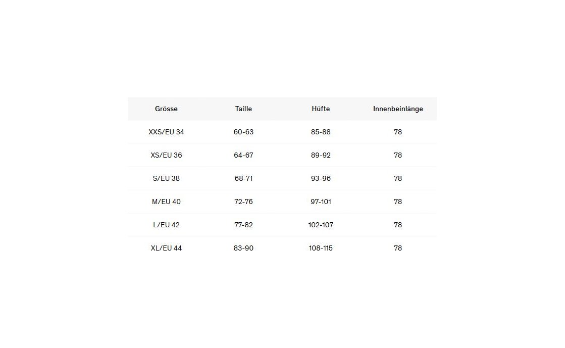This screenshot has height=348, width=565.
Task: Click inseam value 78 in XXS row
Action: [398, 132]
